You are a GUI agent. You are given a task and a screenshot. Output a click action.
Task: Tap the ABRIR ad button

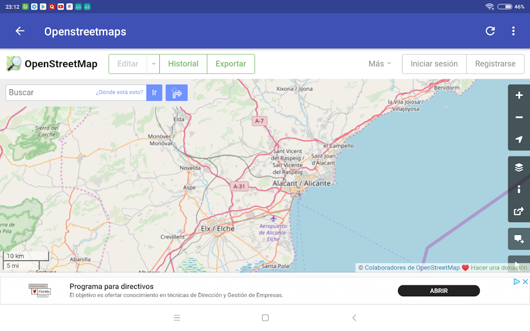[439, 291]
